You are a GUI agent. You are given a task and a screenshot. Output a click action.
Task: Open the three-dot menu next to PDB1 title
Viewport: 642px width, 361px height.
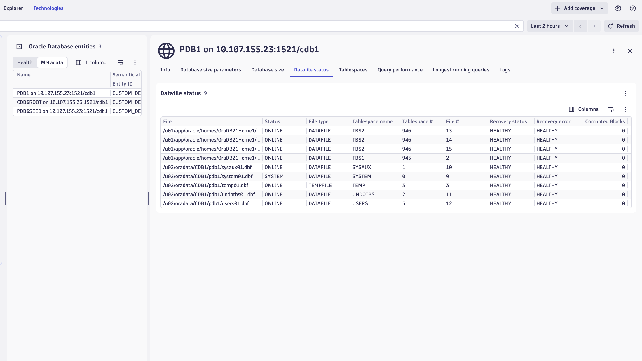pos(614,50)
